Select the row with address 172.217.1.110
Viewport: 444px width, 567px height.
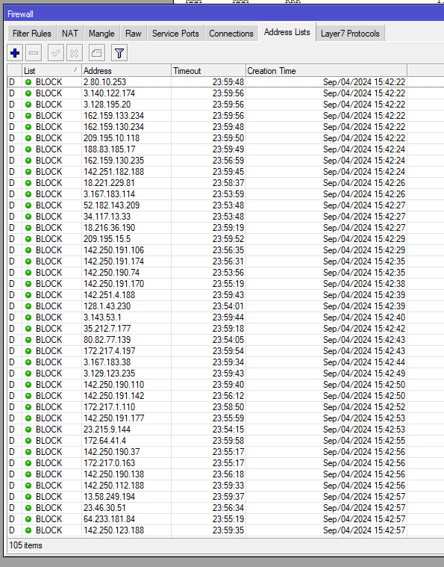coord(225,407)
